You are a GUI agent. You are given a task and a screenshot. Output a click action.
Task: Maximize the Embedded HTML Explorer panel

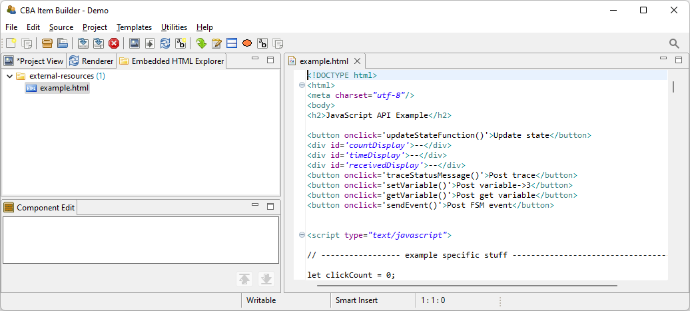[x=270, y=60]
